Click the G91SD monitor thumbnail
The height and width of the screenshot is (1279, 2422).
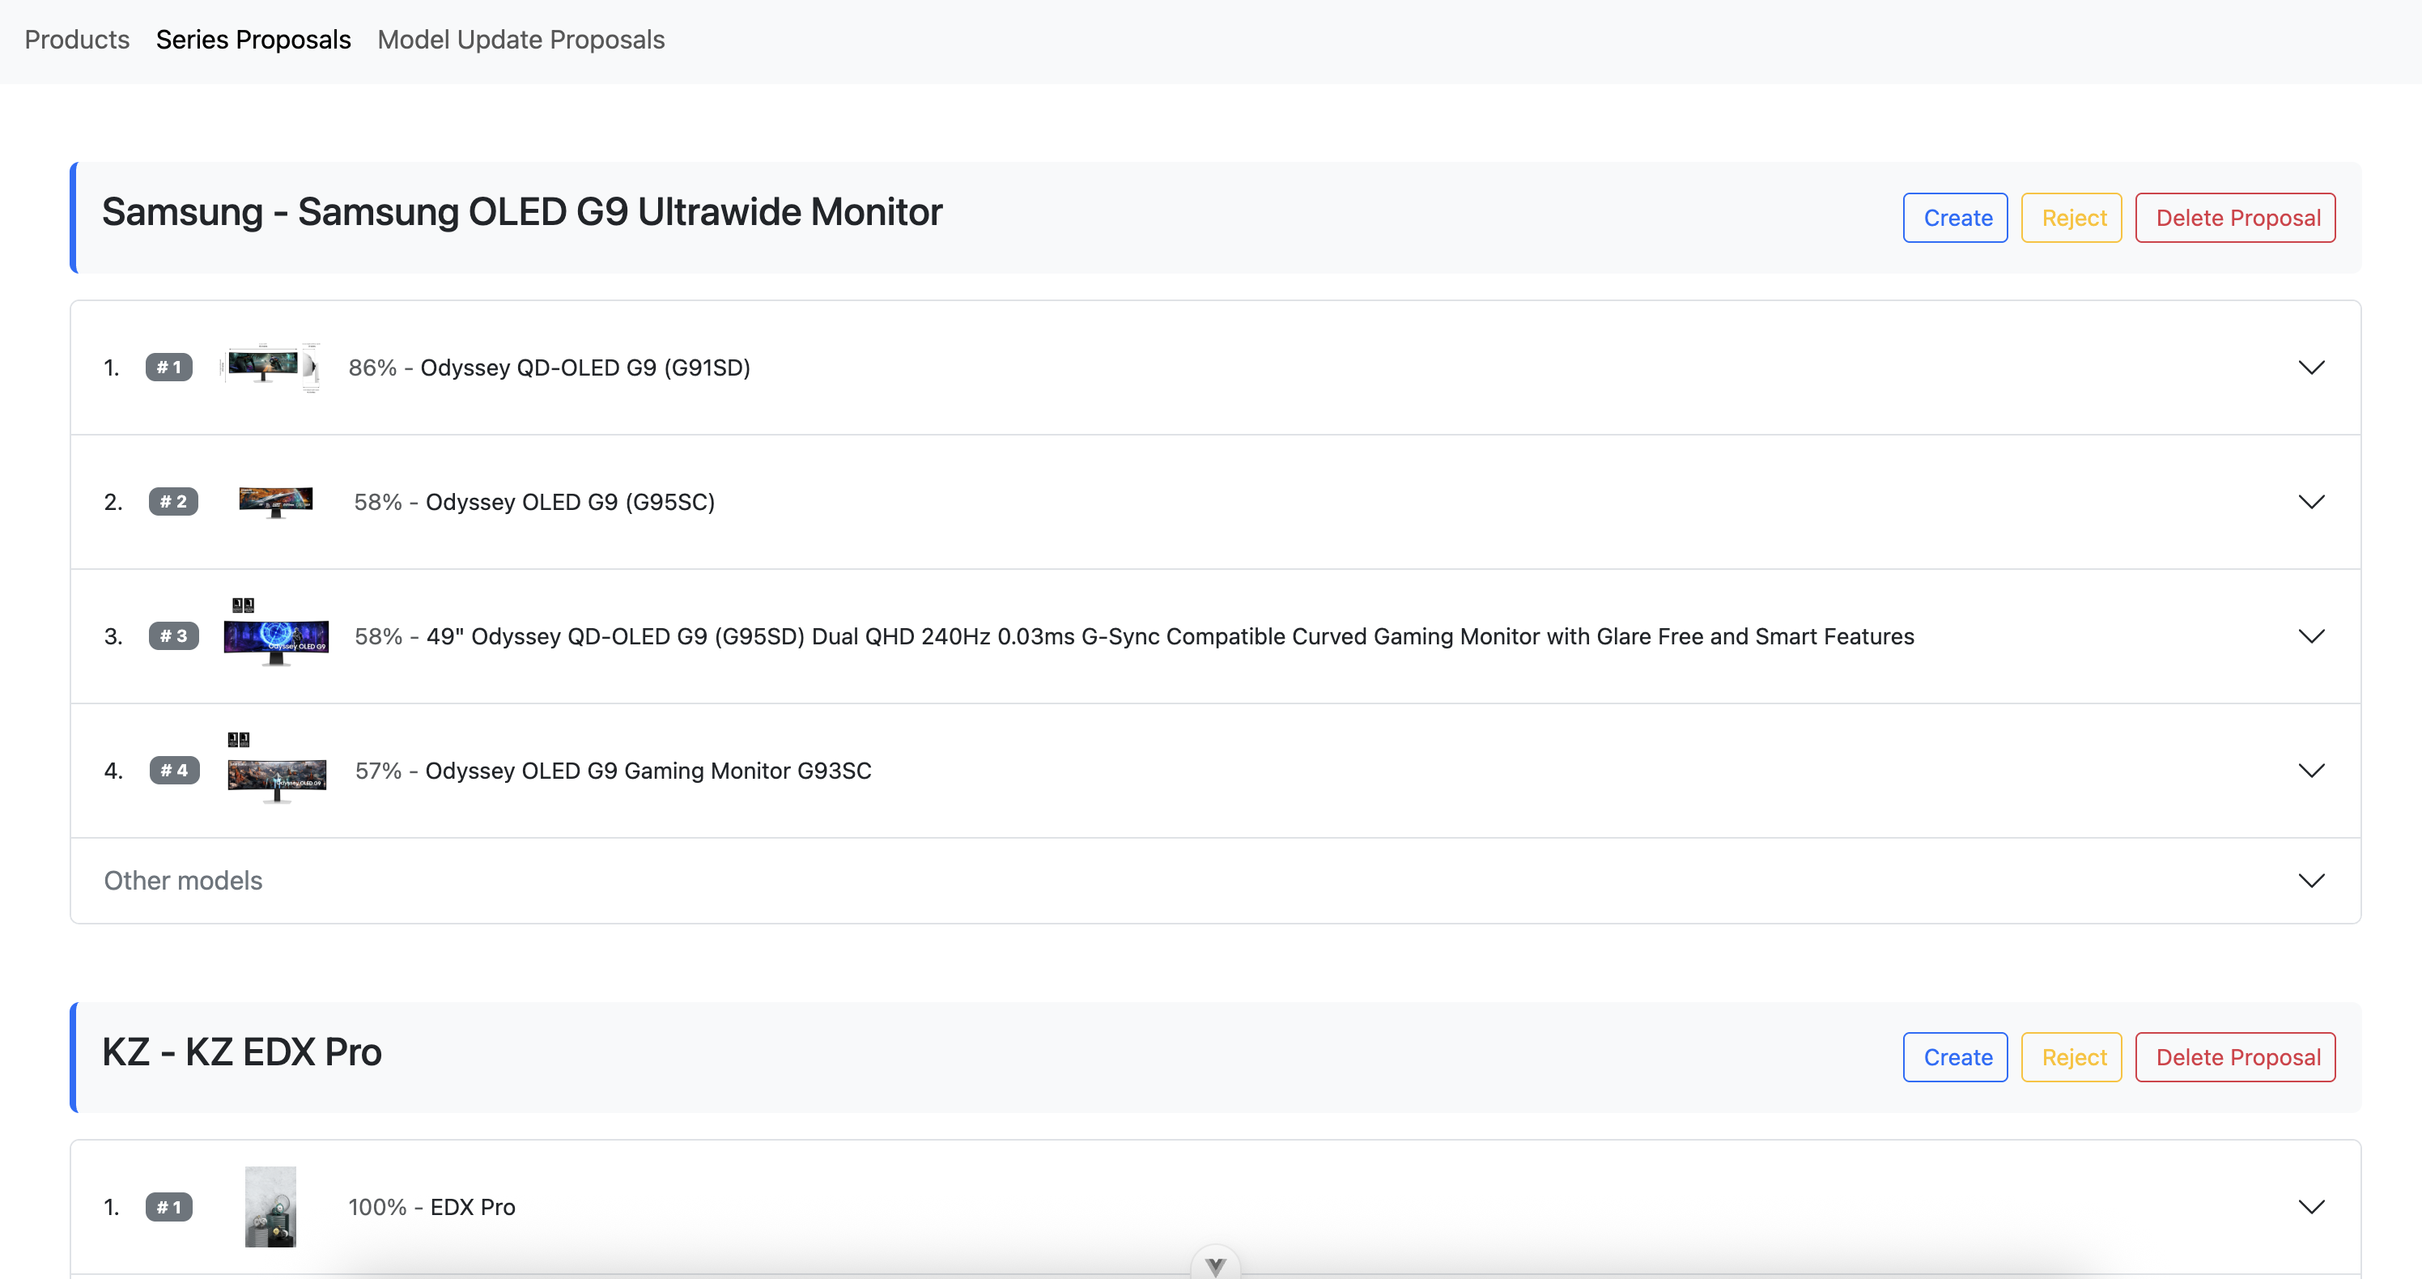click(x=271, y=367)
